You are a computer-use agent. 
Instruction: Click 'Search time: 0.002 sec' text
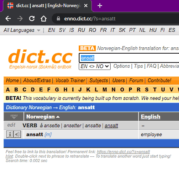pyautogui.click(x=26, y=161)
